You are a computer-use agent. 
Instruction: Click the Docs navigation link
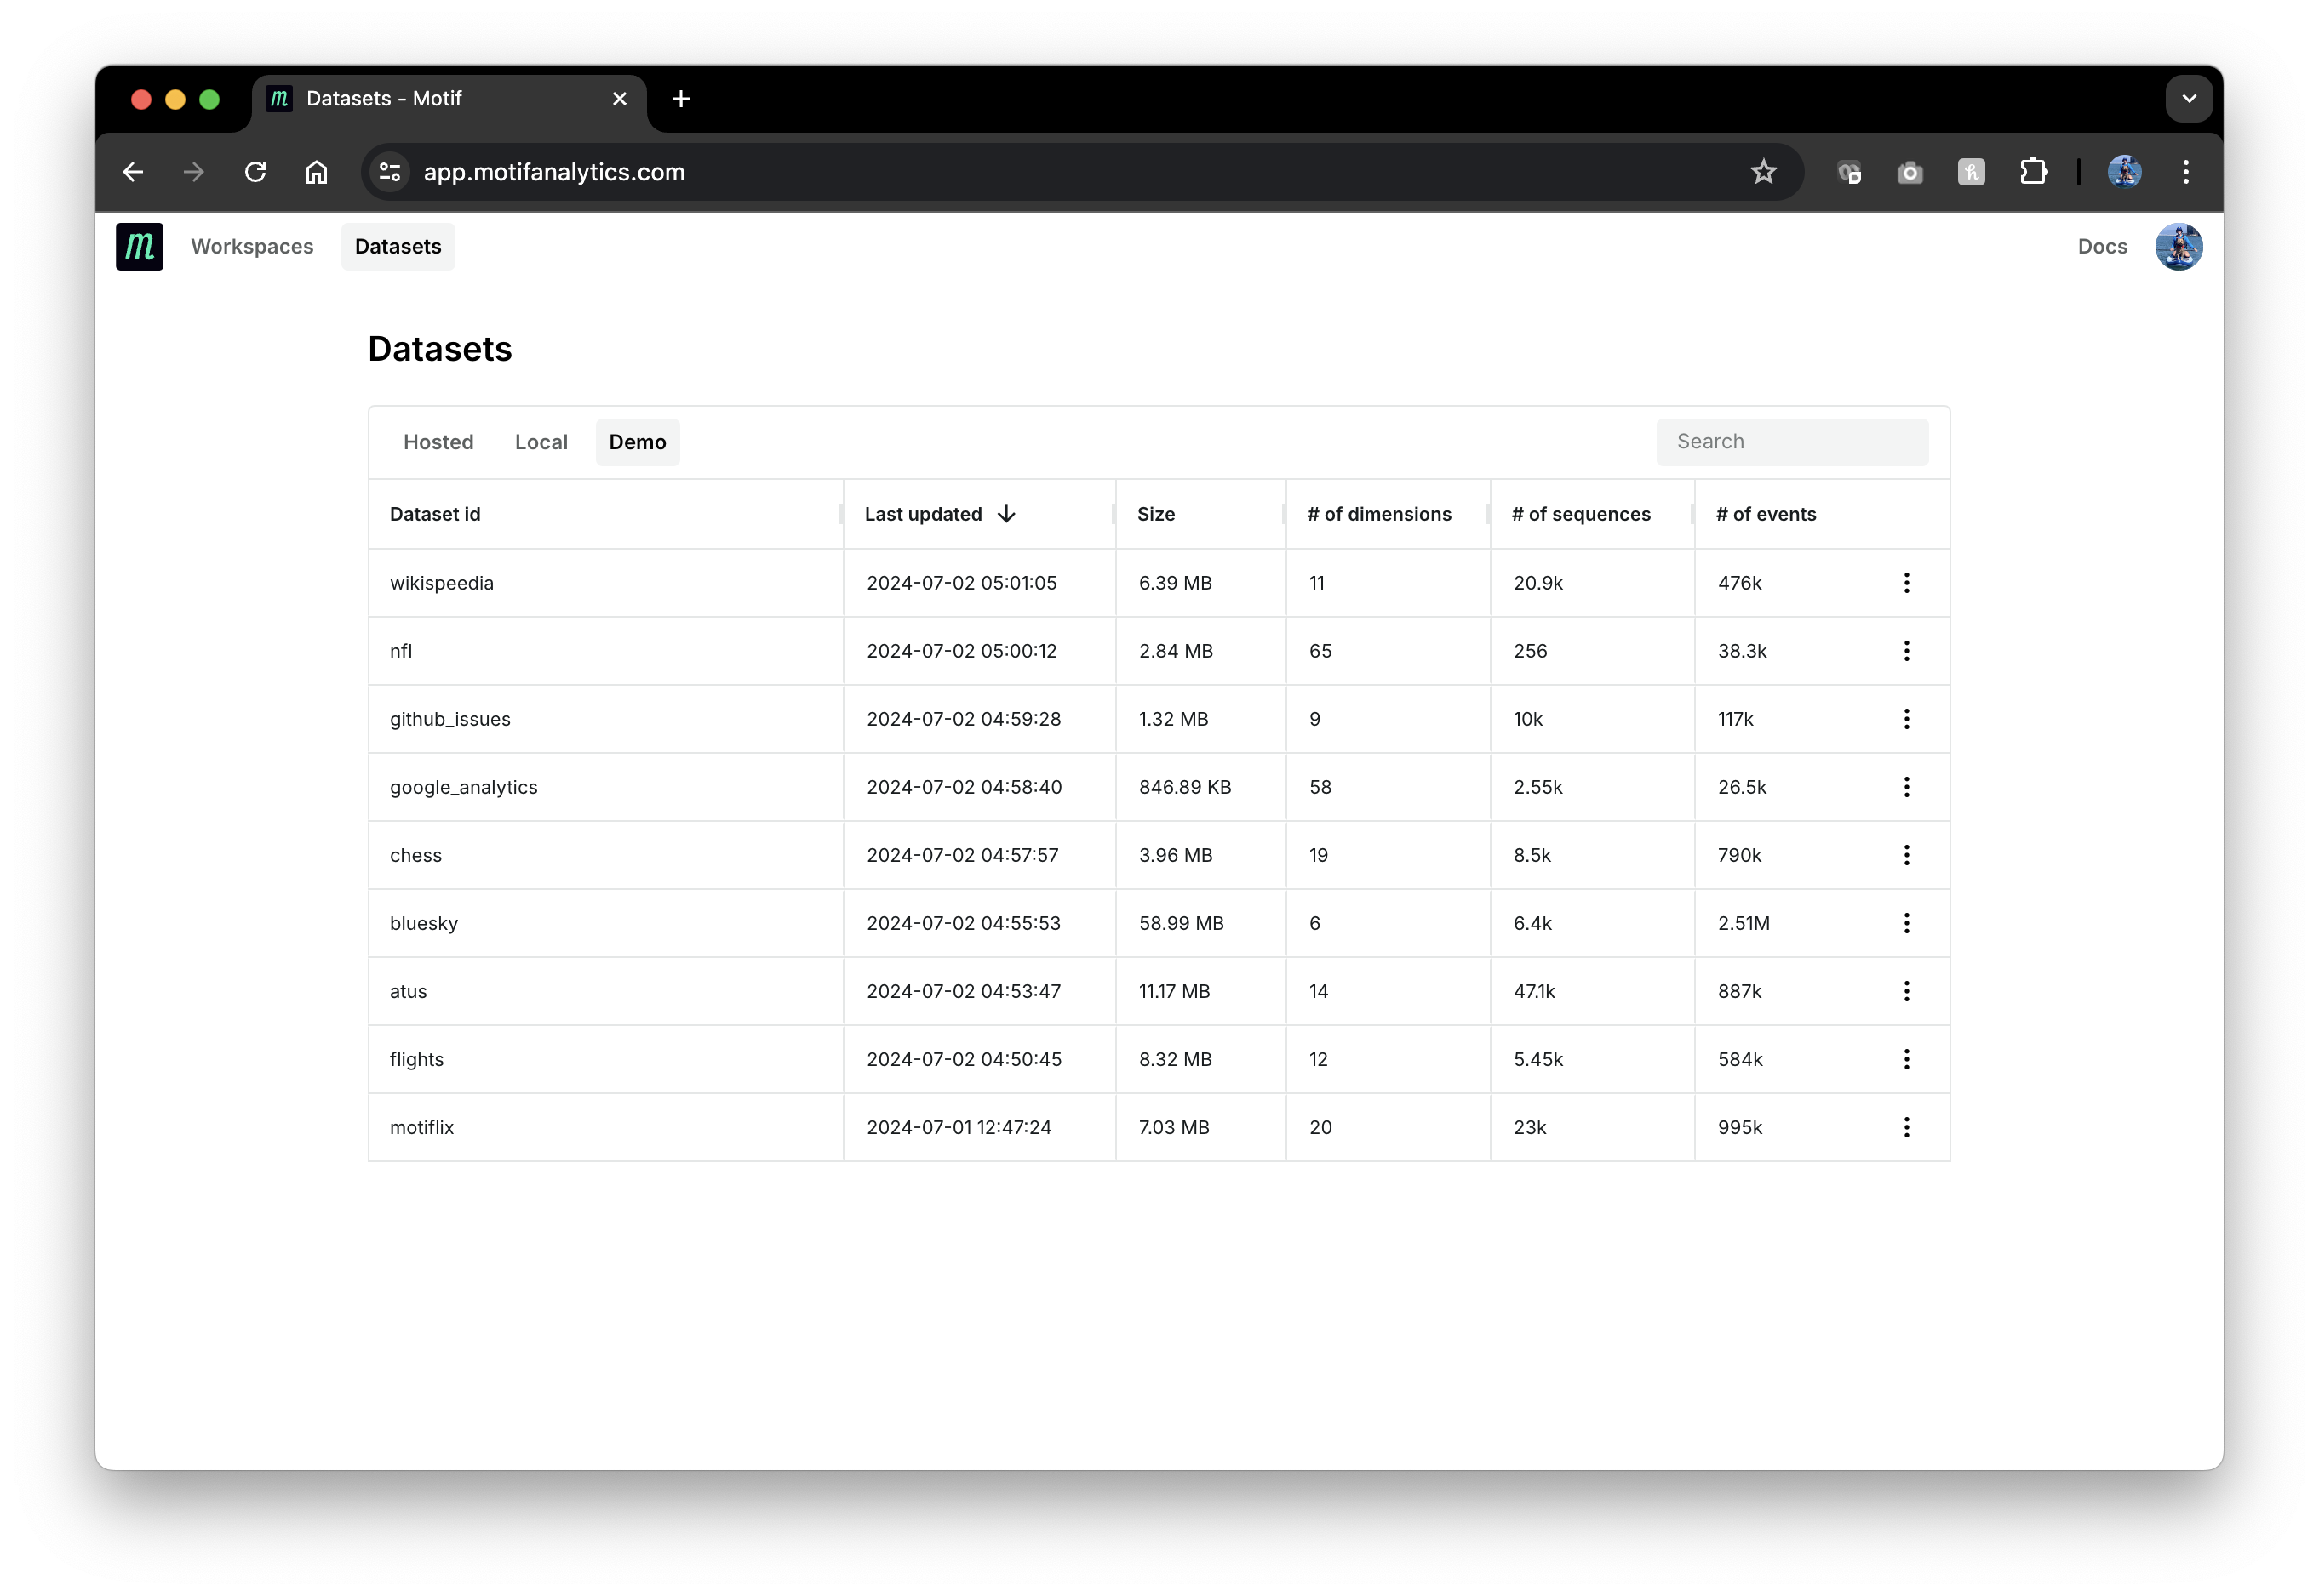pyautogui.click(x=2104, y=247)
